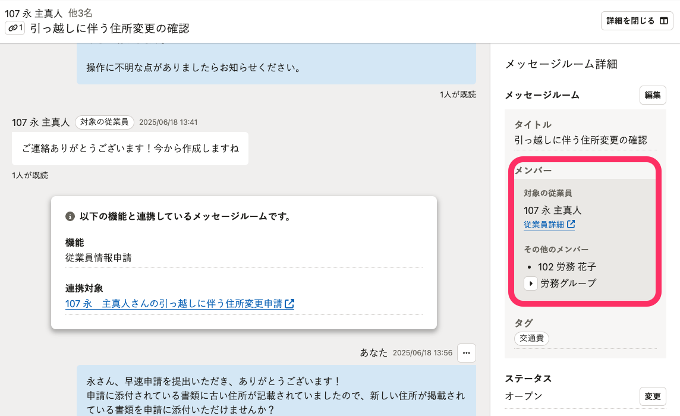Open the 住所変更申請 linked request
Screen dimensions: 680x416
pyautogui.click(x=174, y=304)
